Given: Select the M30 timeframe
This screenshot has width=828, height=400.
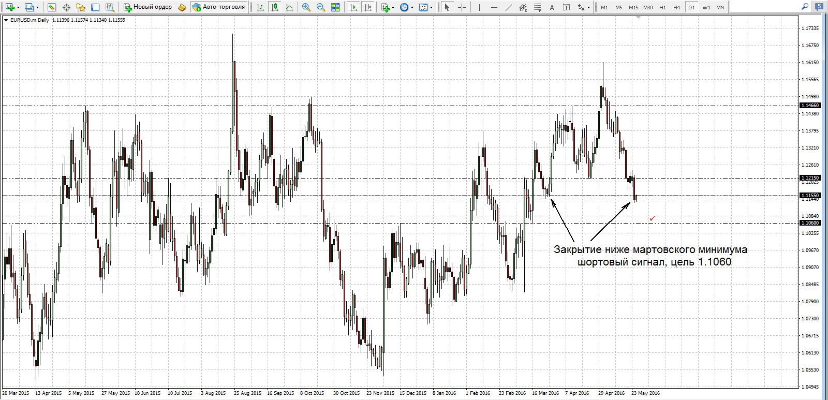Looking at the screenshot, I should pos(648,7).
